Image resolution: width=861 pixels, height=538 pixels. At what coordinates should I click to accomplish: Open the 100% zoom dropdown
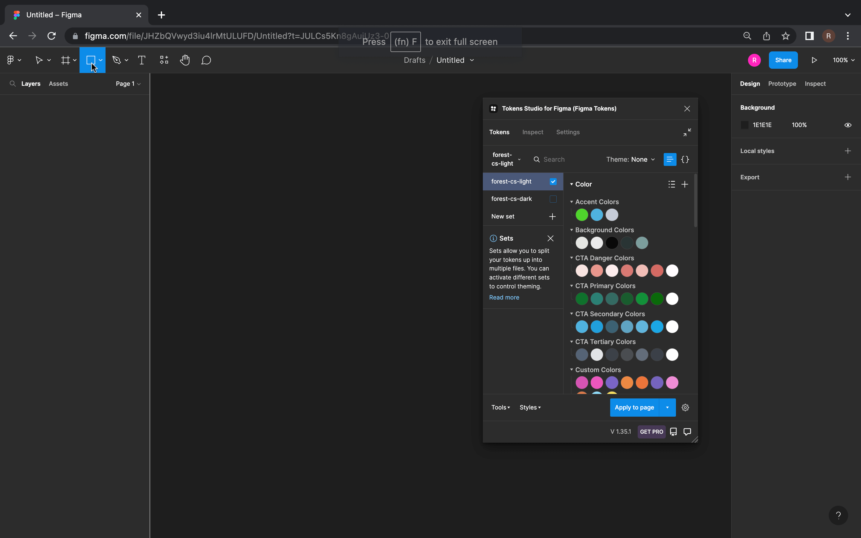click(x=844, y=60)
